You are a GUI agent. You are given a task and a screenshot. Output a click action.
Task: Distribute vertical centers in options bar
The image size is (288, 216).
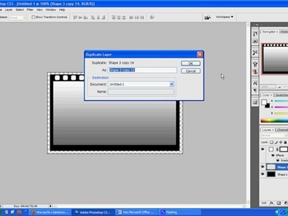tap(118, 17)
